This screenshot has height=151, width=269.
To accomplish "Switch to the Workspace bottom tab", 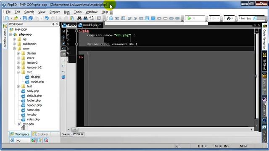I will [x=20, y=134].
